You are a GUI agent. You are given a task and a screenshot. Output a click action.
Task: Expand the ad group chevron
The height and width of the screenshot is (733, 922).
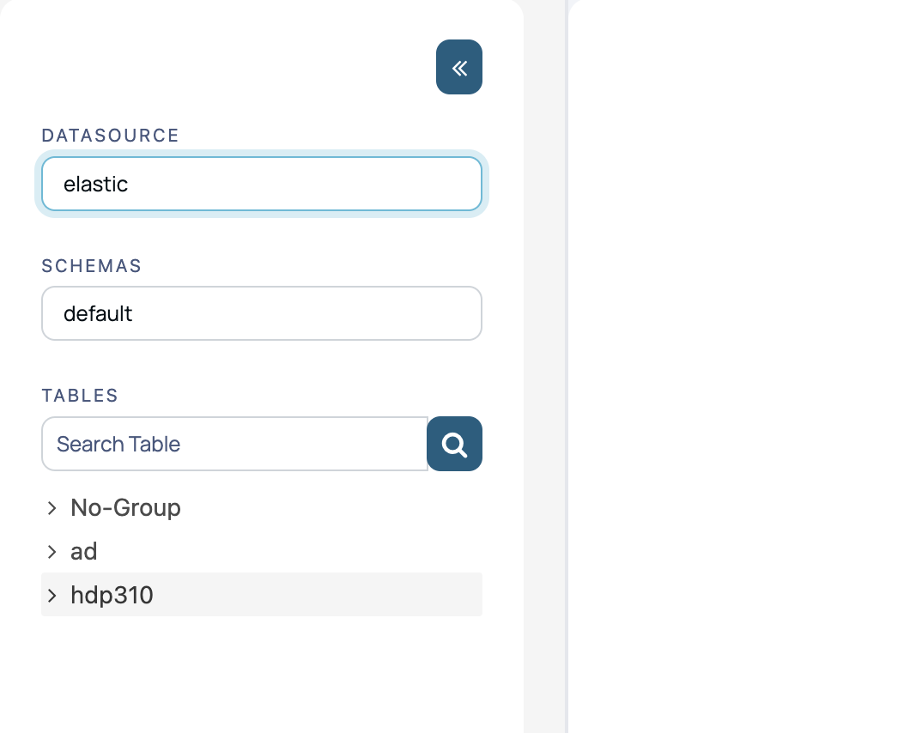tap(52, 551)
